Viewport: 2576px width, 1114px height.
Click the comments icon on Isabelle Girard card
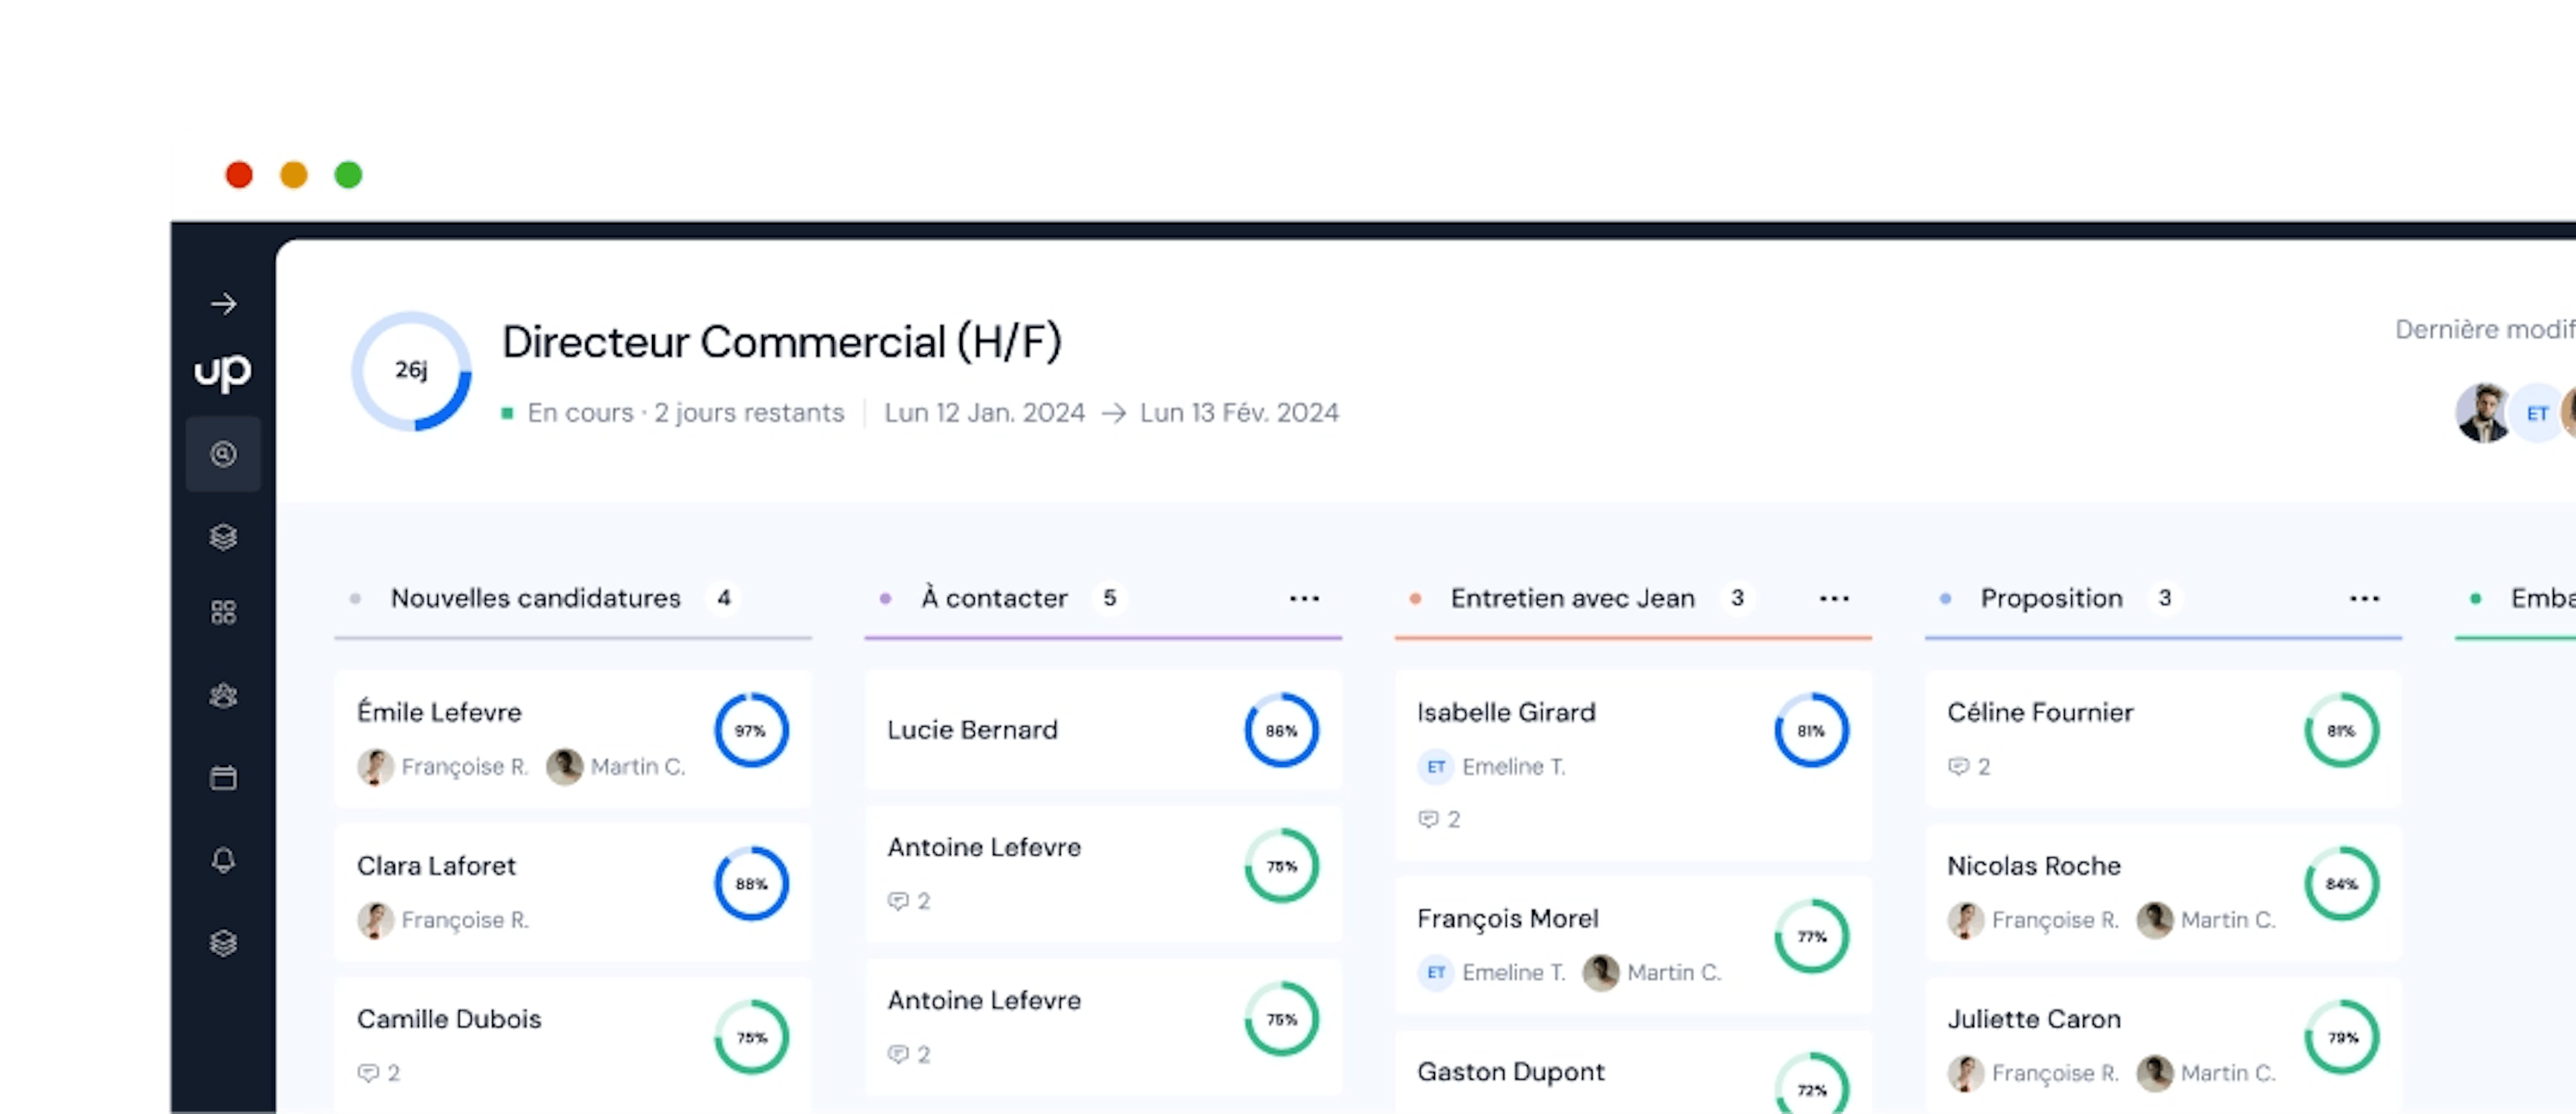pos(1429,819)
